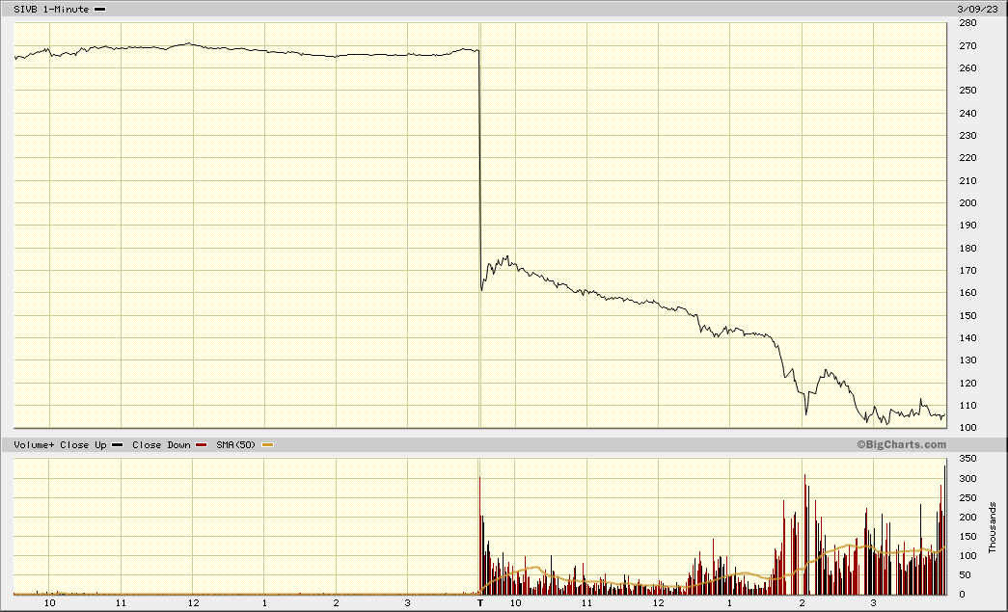
Task: Click the 260 price axis label
Action: tap(967, 68)
